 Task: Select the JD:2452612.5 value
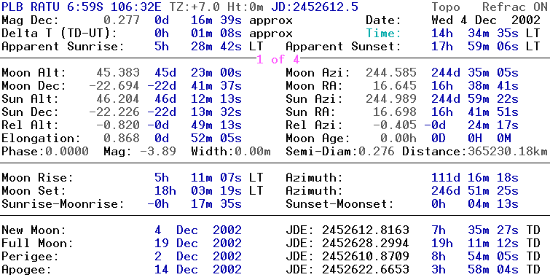point(315,7)
